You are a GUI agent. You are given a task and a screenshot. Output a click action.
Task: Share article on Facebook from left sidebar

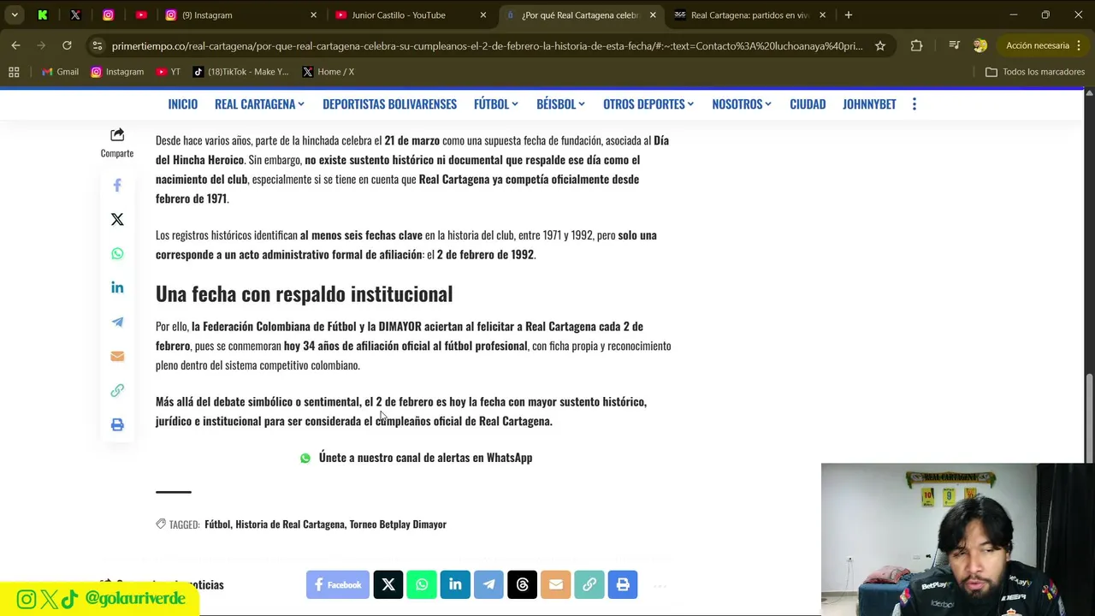tap(117, 185)
